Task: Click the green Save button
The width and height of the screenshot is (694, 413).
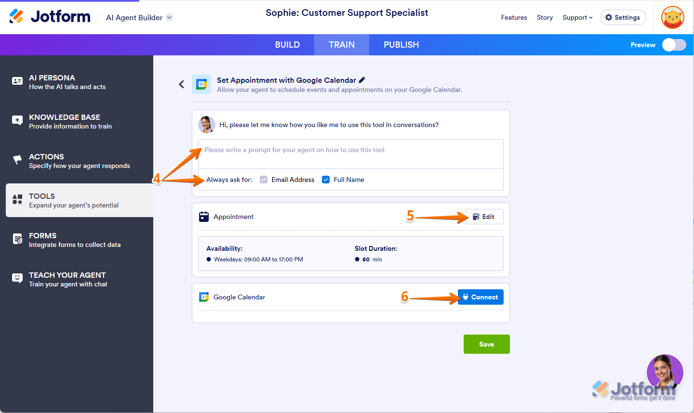Action: click(486, 344)
